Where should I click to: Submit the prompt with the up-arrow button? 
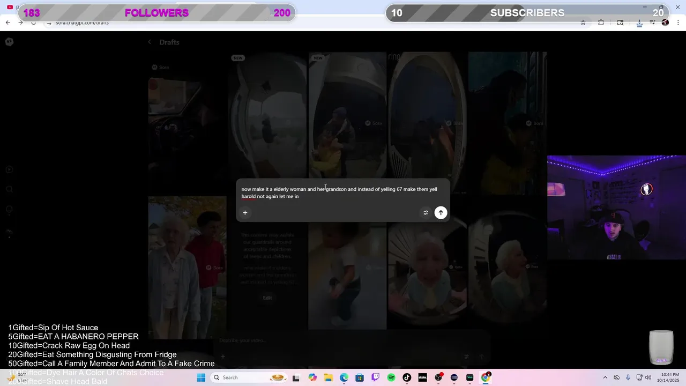(x=441, y=213)
